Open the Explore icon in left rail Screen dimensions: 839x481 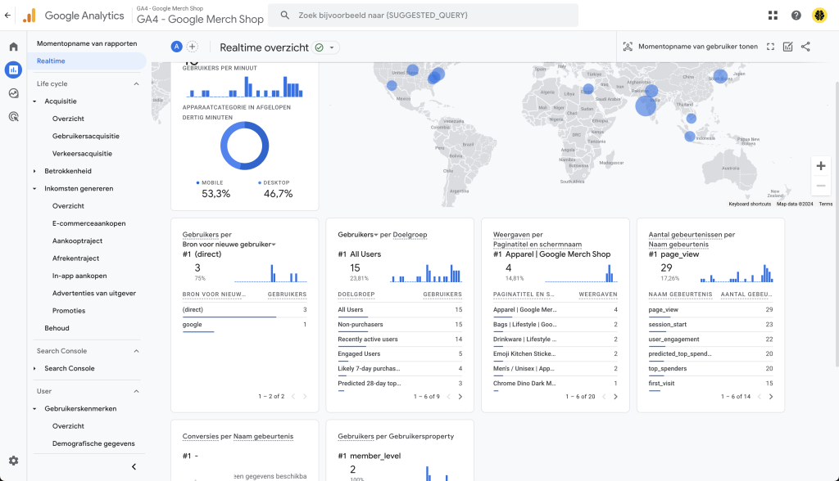(13, 93)
